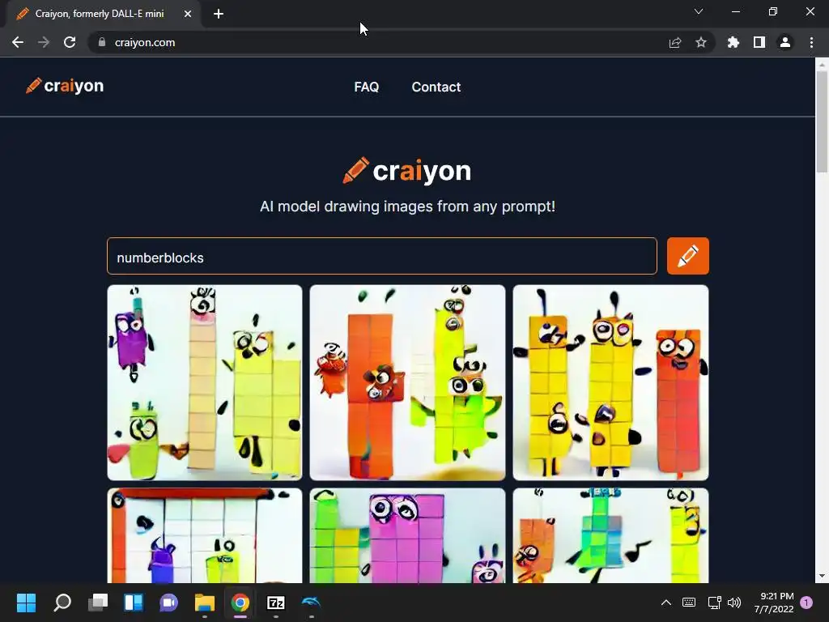Open the Contact page
829x622 pixels.
(436, 87)
